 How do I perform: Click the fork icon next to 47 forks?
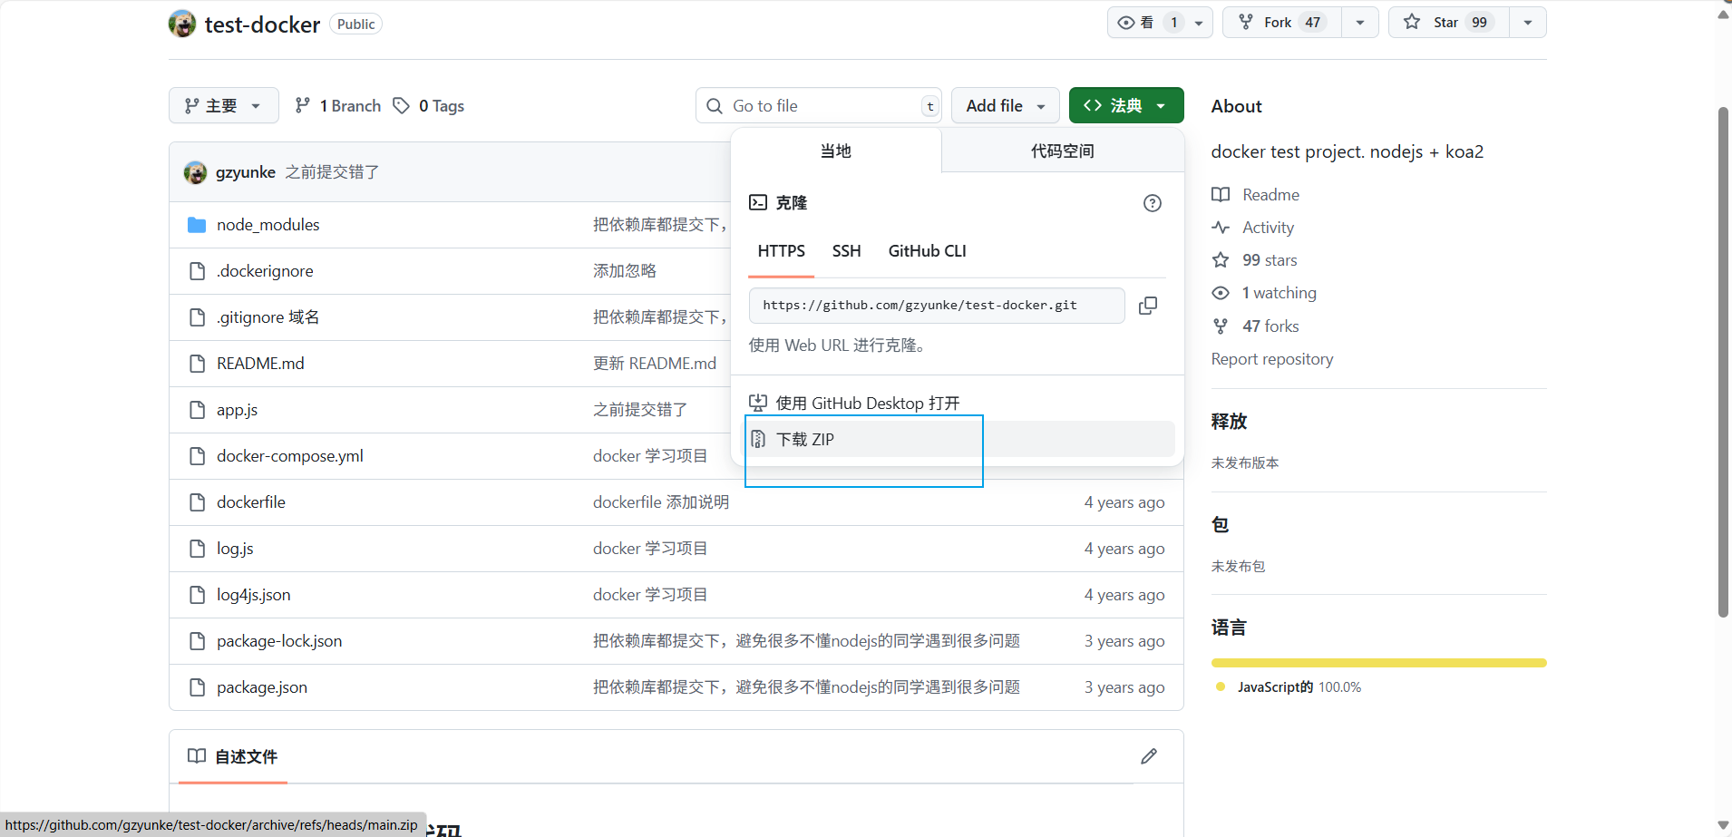click(1221, 326)
